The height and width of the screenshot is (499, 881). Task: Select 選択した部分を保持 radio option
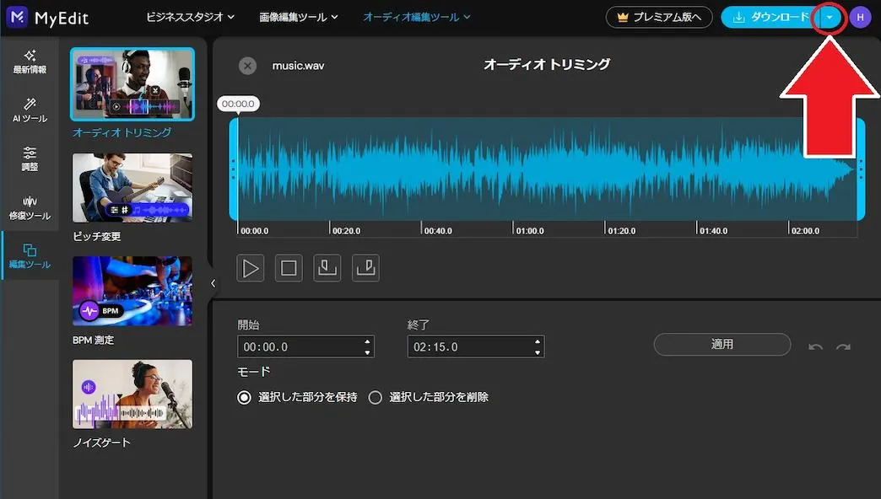pyautogui.click(x=245, y=398)
